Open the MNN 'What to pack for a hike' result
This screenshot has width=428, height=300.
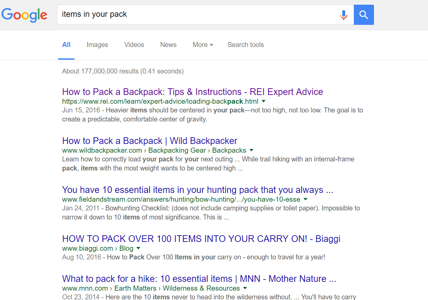click(199, 279)
